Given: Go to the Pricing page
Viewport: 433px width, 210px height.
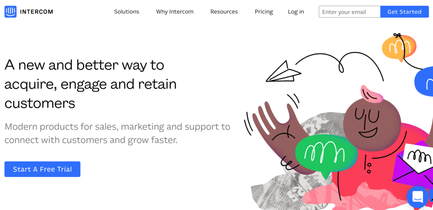Looking at the screenshot, I should [x=264, y=12].
